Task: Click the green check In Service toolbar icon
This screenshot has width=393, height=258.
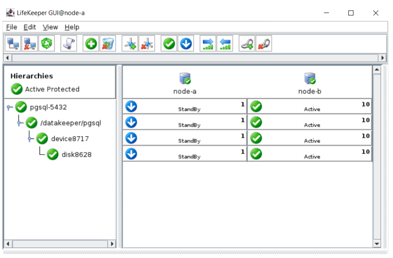Action: (169, 44)
